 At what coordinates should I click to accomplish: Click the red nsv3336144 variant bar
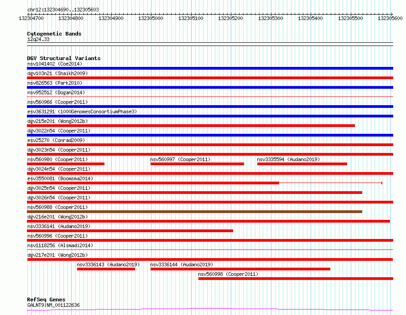[x=240, y=269]
